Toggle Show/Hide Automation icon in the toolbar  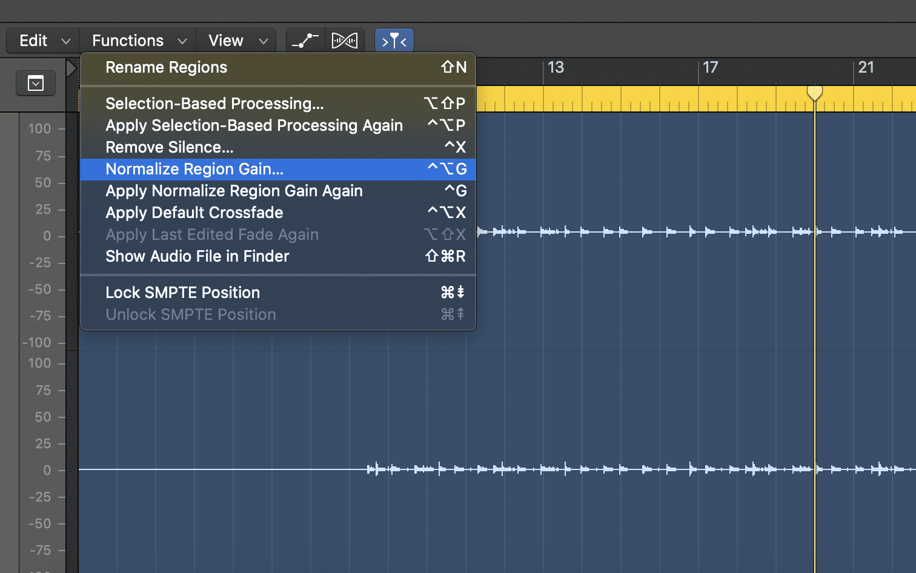(305, 41)
